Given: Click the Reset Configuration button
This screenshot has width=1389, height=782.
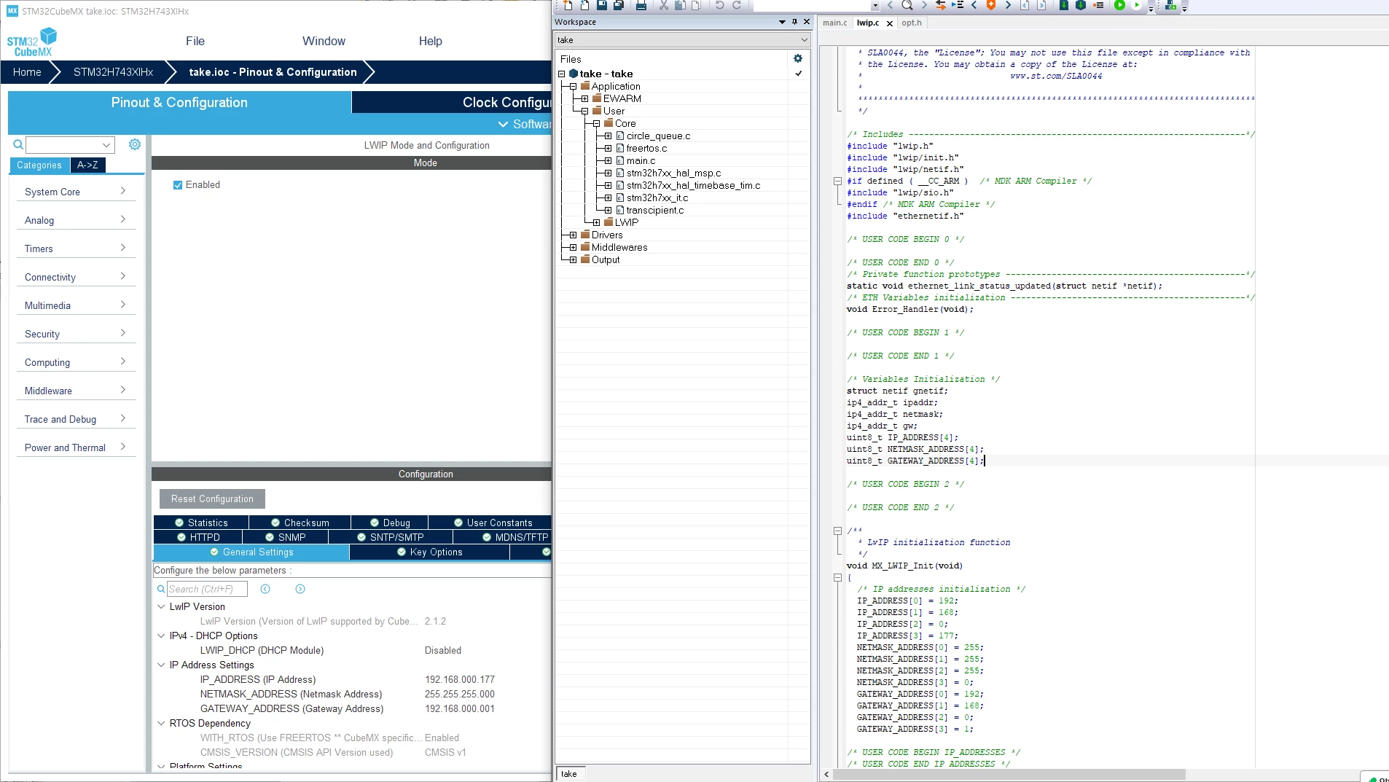Looking at the screenshot, I should 212,498.
